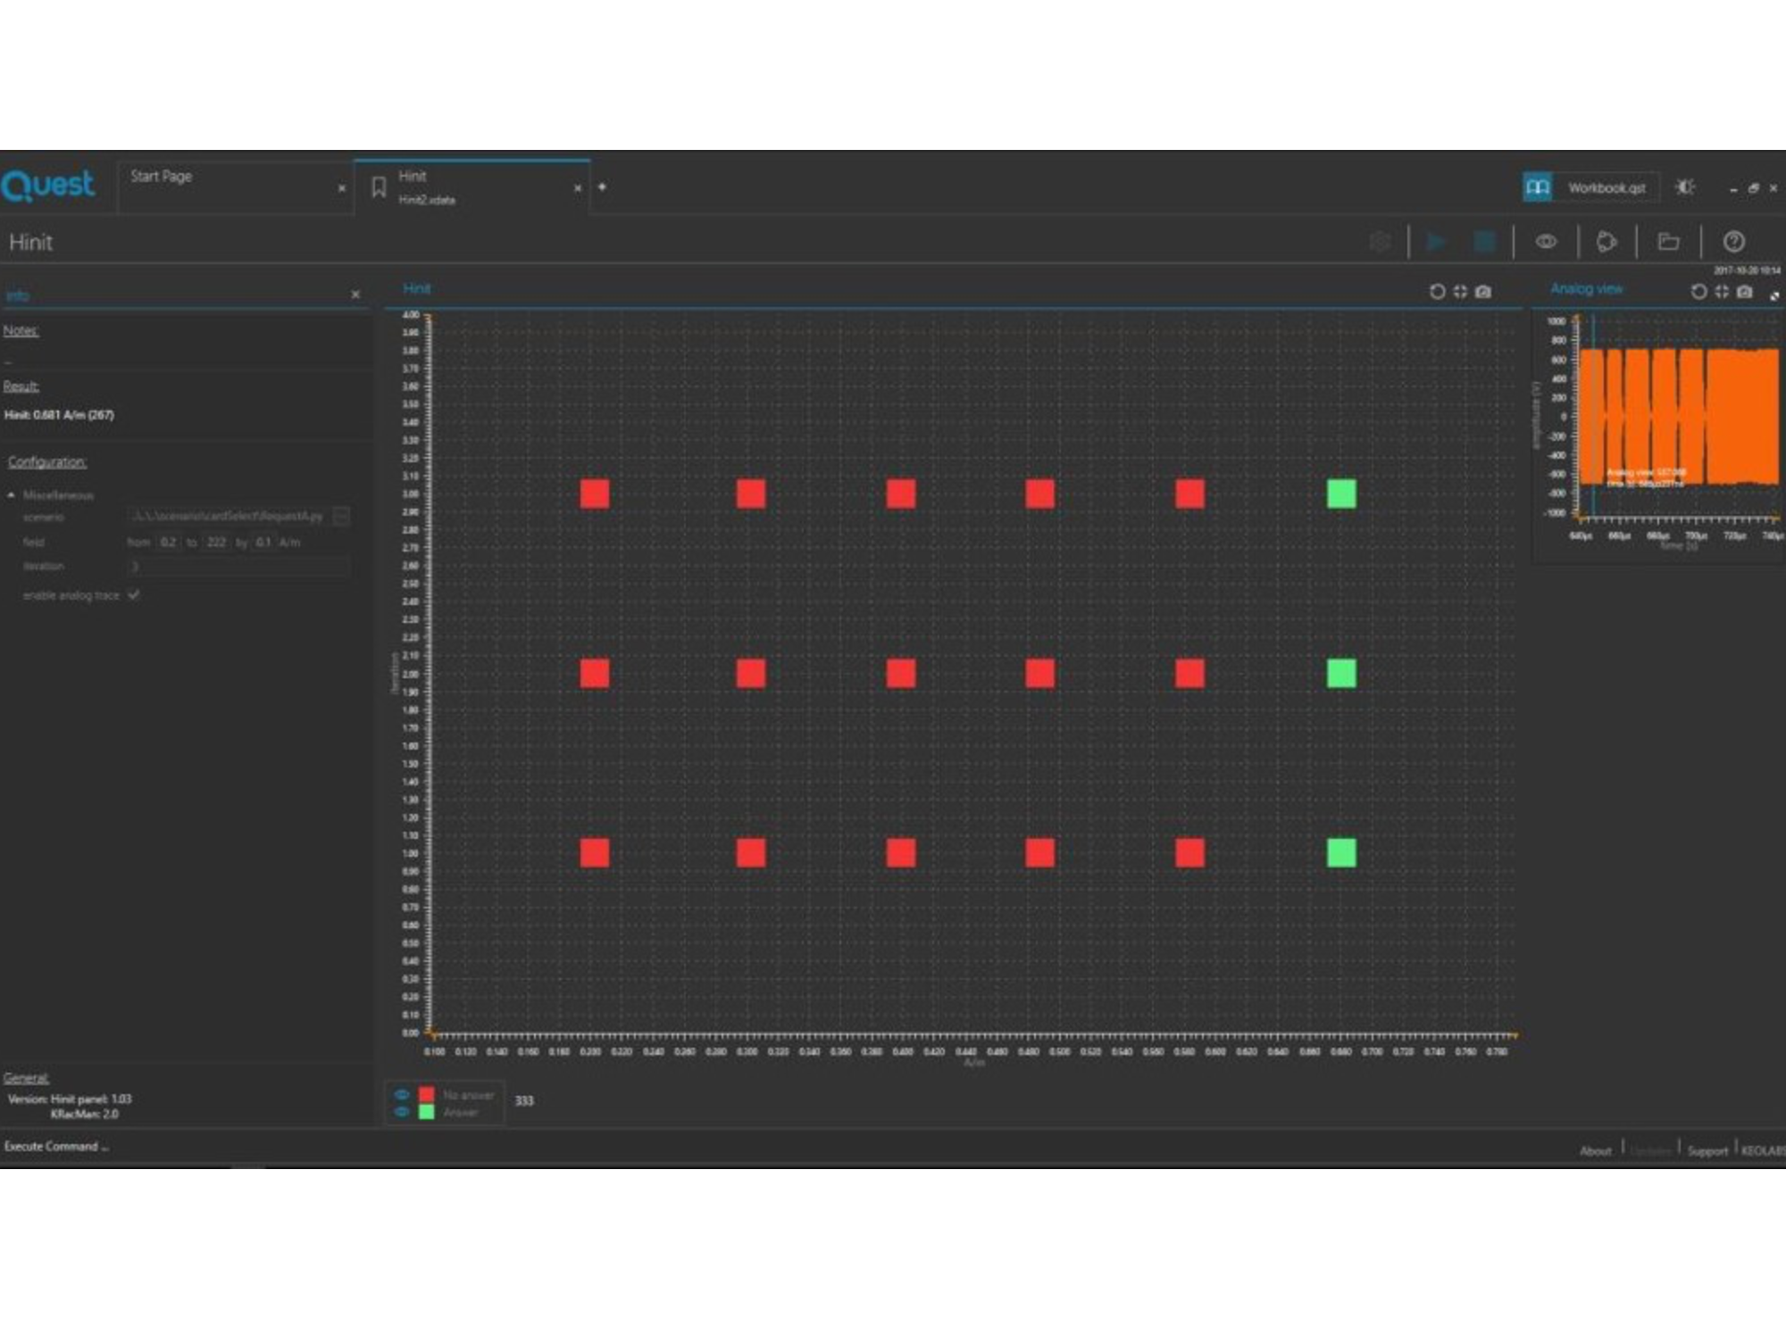Open the Support link
This screenshot has height=1319, width=1786.
coord(1707,1150)
